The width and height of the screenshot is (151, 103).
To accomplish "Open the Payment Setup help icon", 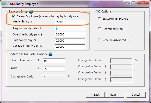I will click(x=31, y=12).
